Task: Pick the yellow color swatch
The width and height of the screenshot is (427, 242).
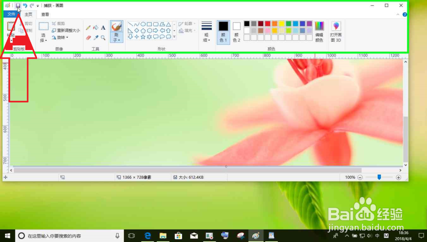Action: pyautogui.click(x=281, y=23)
